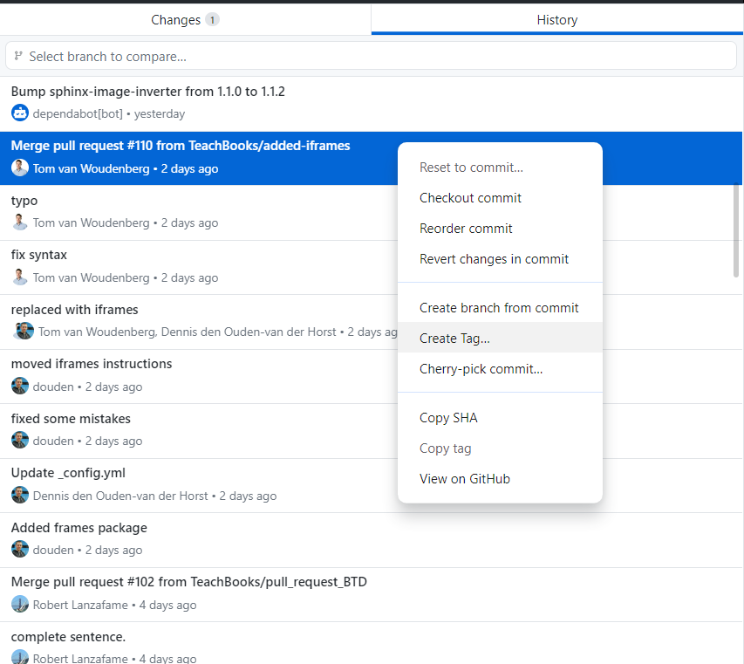Click the stacked avatars on replaced with iframes

[x=24, y=332]
